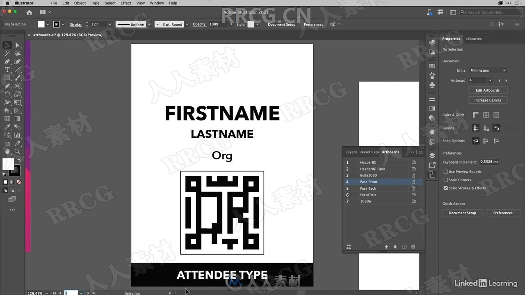Expand the Opacity percentage arrow

click(x=231, y=25)
